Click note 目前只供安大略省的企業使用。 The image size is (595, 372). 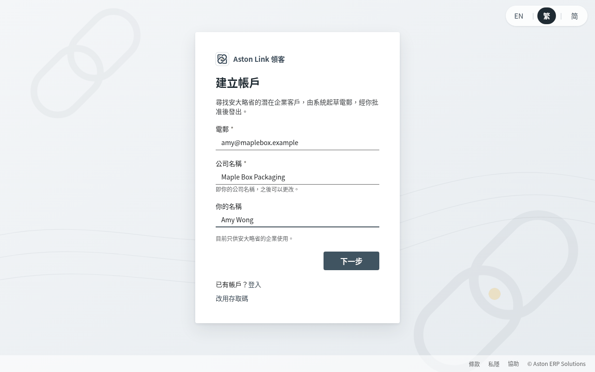coord(254,239)
